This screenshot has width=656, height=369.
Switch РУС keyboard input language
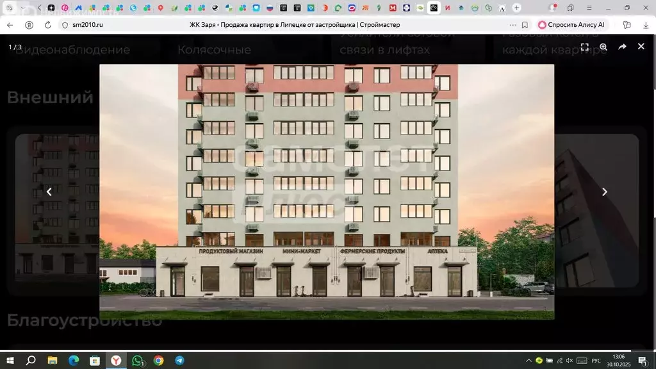click(595, 361)
